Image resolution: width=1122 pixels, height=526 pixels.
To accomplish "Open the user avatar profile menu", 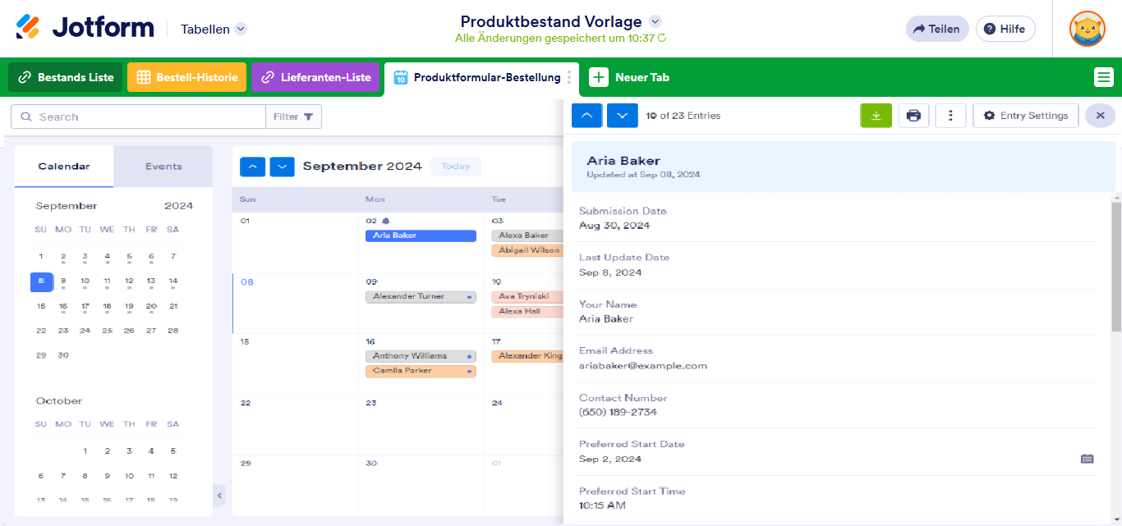I will coord(1087,29).
